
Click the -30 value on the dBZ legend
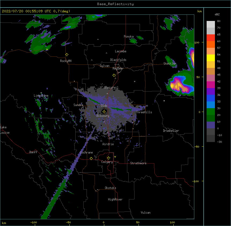point(219,142)
